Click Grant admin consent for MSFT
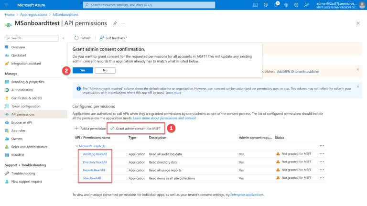This screenshot has width=367, height=206. click(136, 129)
